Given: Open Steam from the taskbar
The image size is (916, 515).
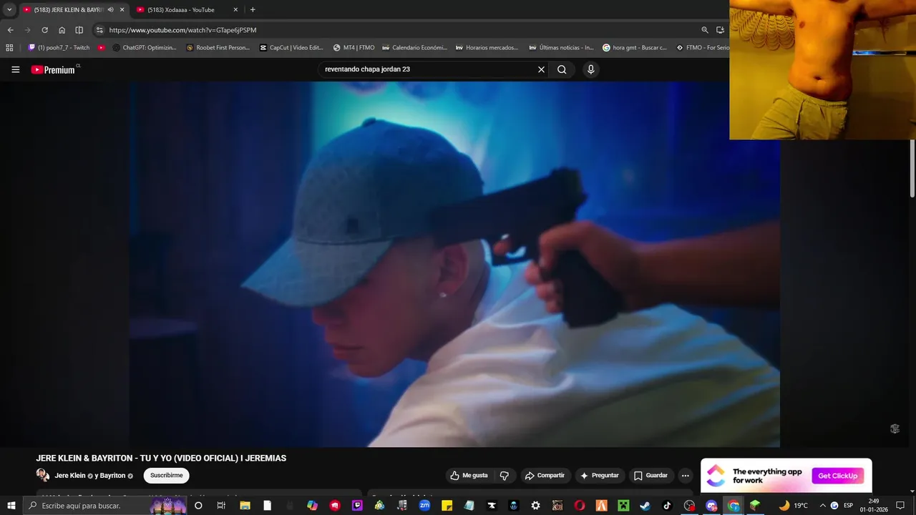Looking at the screenshot, I should pos(645,506).
